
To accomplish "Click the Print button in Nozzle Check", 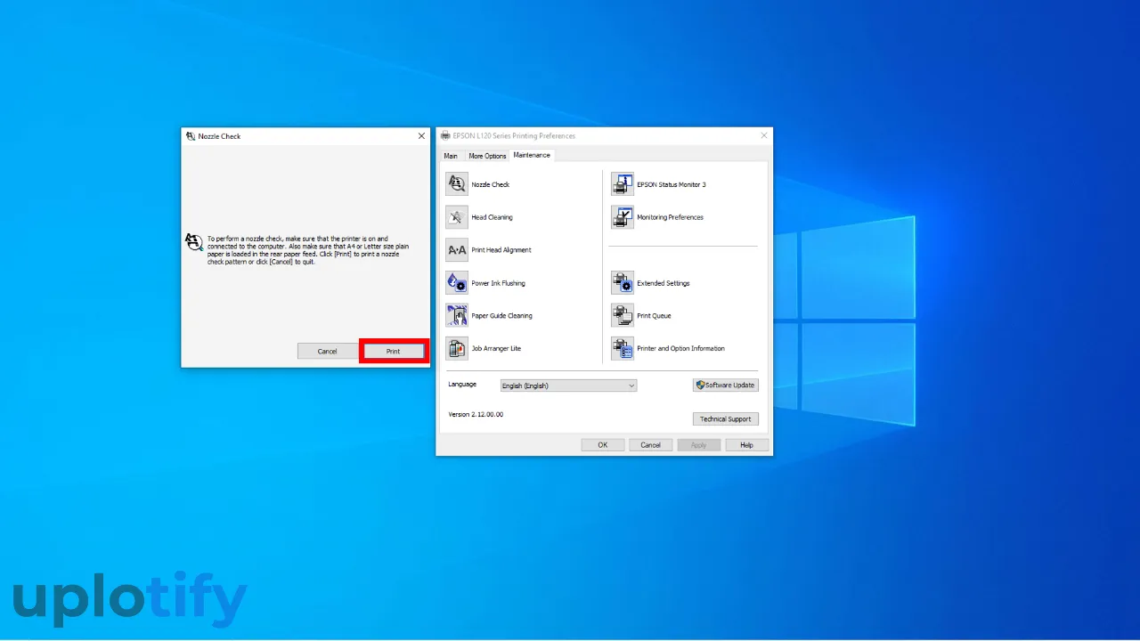I will tap(394, 351).
